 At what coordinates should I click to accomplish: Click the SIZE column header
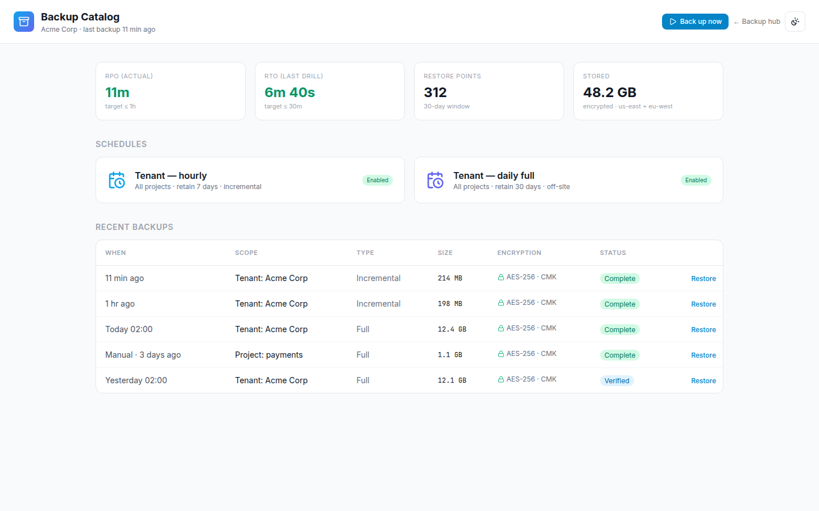point(445,253)
